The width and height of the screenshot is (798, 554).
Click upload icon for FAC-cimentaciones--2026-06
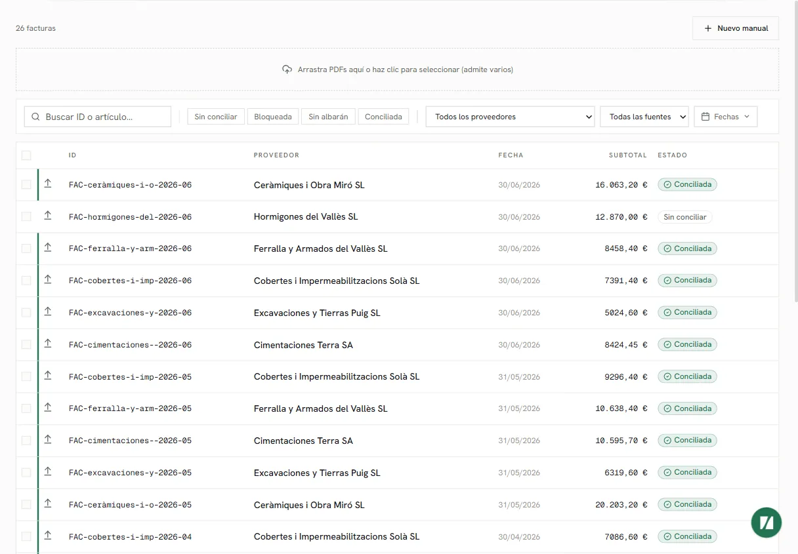point(48,344)
